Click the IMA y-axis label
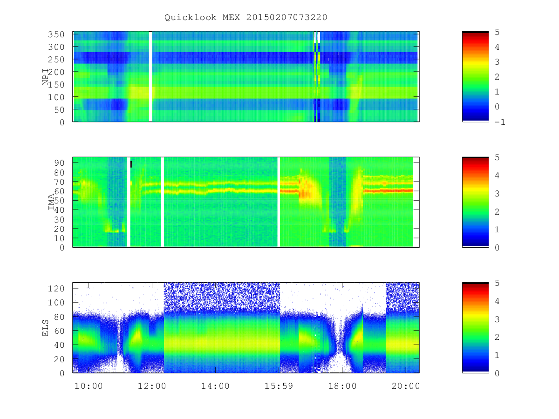Image resolution: width=559 pixels, height=419 pixels. (x=52, y=202)
